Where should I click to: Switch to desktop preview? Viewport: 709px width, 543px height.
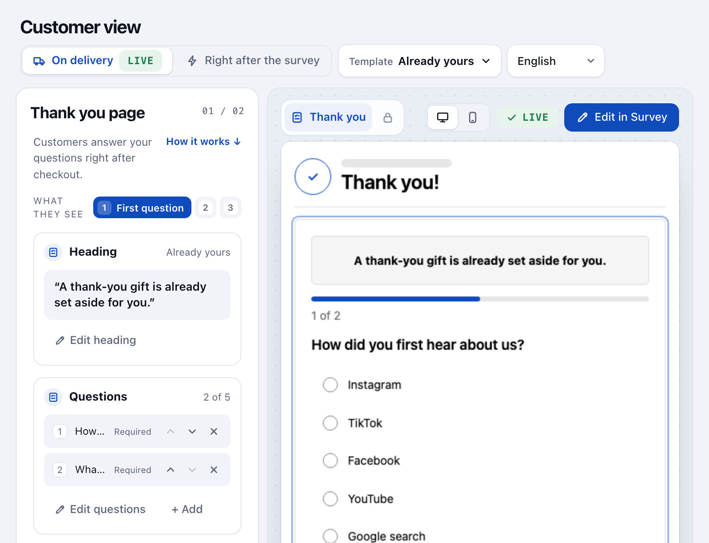coord(443,117)
